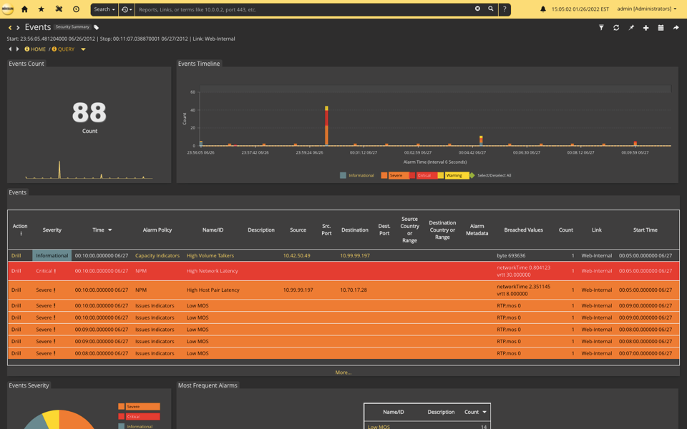Click the plus add icon
The width and height of the screenshot is (687, 429).
(645, 28)
